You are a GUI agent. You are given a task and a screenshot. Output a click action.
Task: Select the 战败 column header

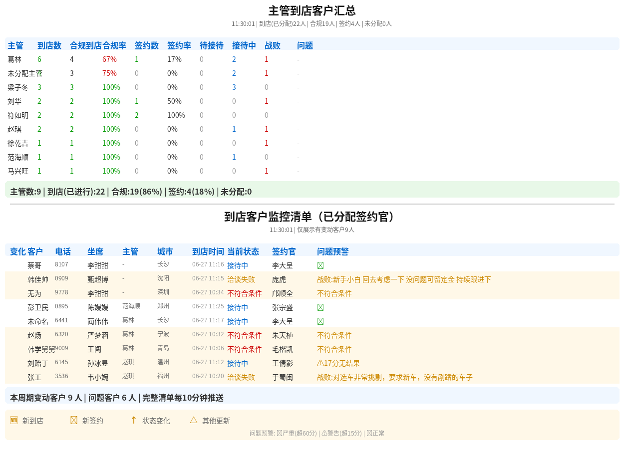pos(273,45)
